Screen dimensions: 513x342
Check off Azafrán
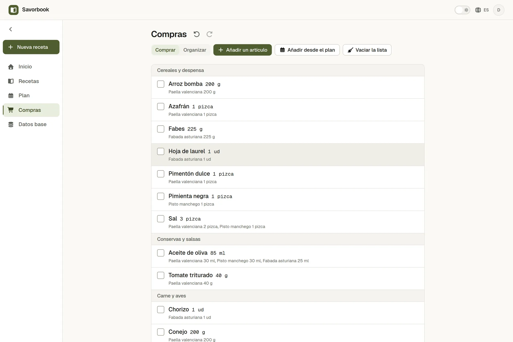click(161, 107)
